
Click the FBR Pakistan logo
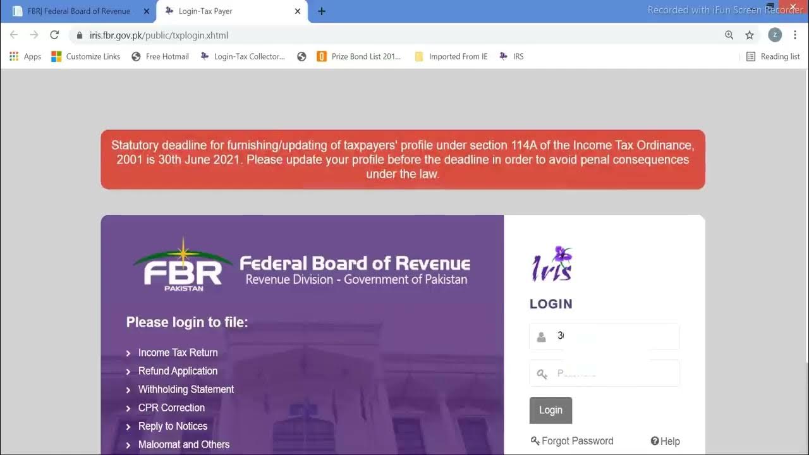click(x=183, y=265)
